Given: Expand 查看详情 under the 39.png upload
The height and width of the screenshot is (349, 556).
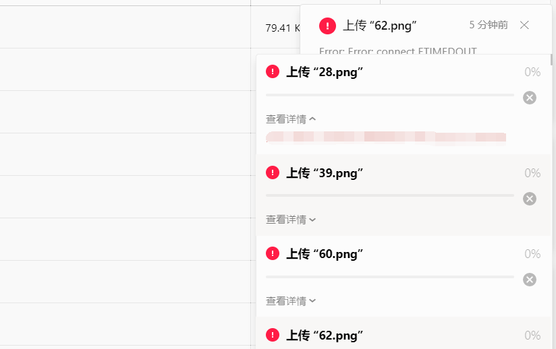Looking at the screenshot, I should click(x=291, y=220).
